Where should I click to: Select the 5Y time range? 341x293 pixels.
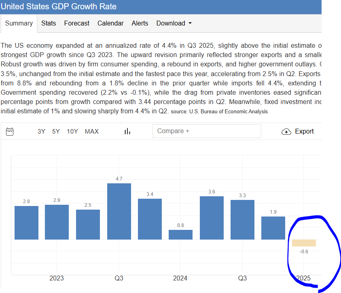(x=56, y=132)
